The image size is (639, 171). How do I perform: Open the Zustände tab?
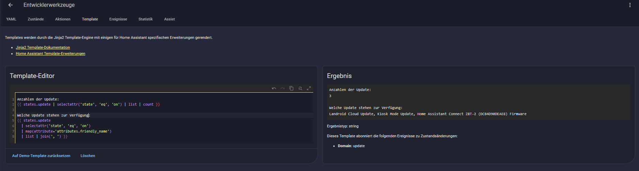36,19
